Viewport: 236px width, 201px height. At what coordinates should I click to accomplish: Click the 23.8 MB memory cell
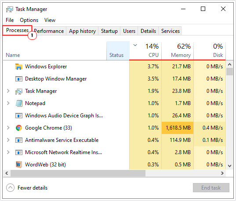178,91
